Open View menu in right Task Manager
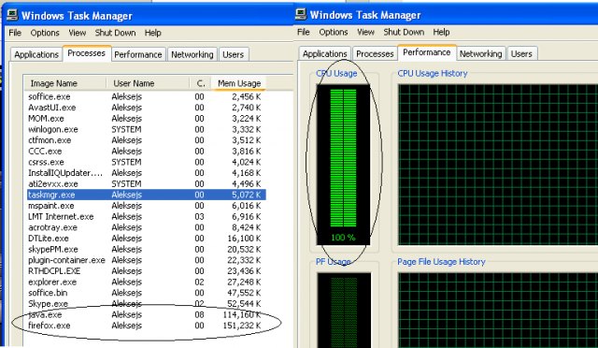This screenshot has height=348, width=598. (365, 32)
